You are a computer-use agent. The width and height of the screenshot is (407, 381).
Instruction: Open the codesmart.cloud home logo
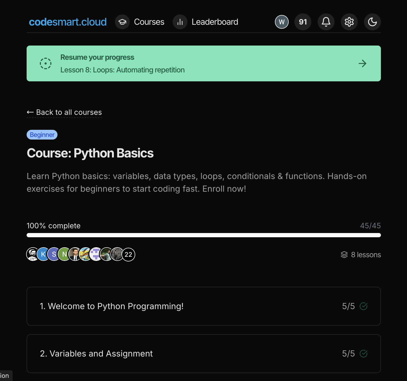pyautogui.click(x=68, y=22)
